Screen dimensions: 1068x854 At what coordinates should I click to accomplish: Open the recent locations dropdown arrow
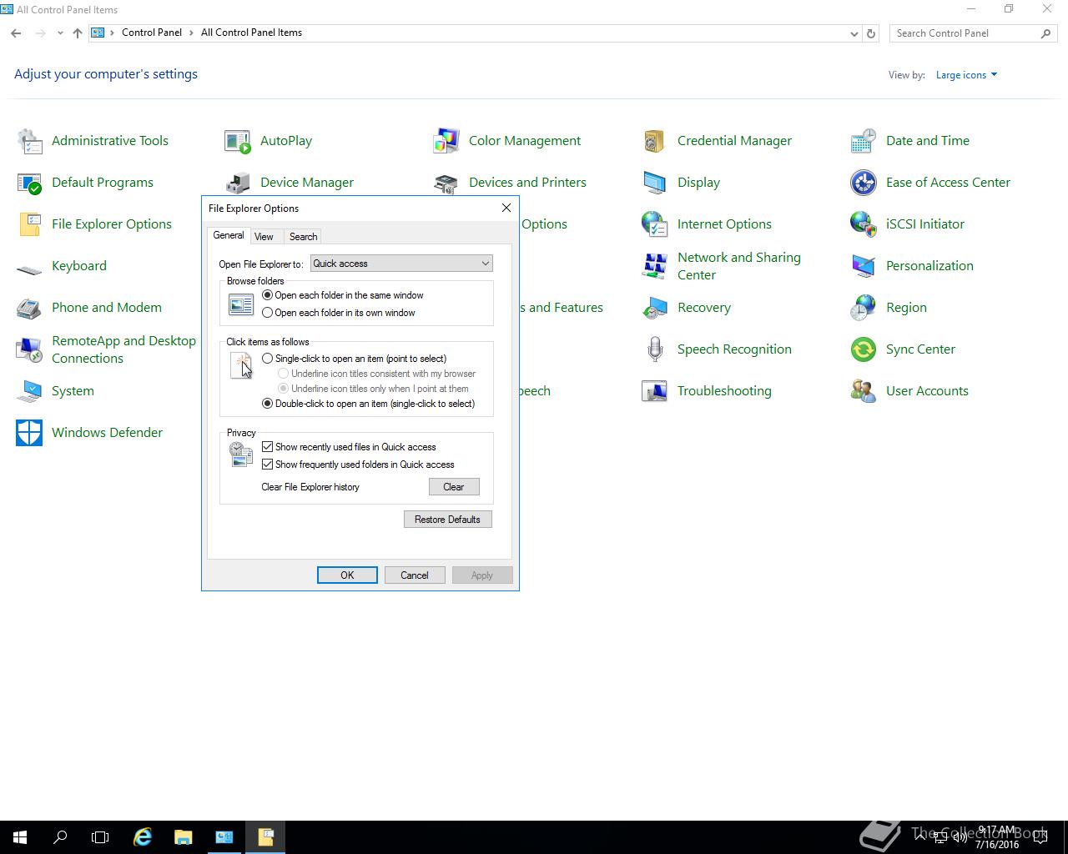click(60, 33)
